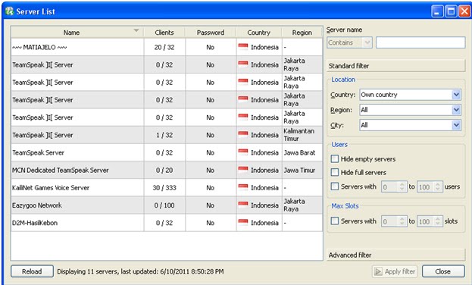Tick the Servers with users range checkbox
This screenshot has height=285, width=472.
coord(335,186)
